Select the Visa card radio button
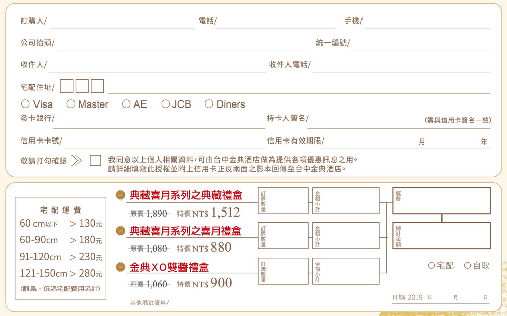This screenshot has width=507, height=316. point(25,104)
